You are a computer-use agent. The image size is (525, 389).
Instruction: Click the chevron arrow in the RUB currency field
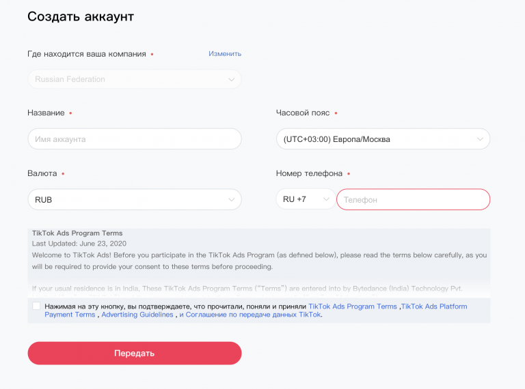coord(231,200)
